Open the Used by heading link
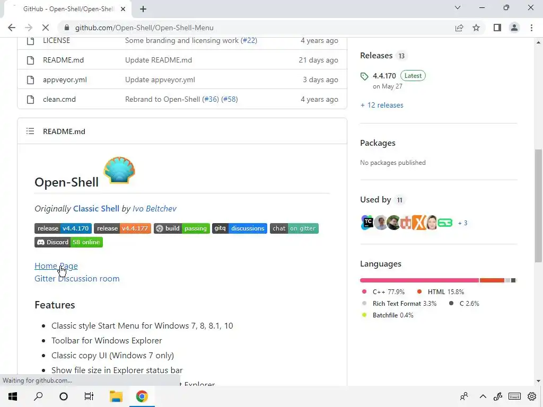This screenshot has width=543, height=407. click(375, 200)
